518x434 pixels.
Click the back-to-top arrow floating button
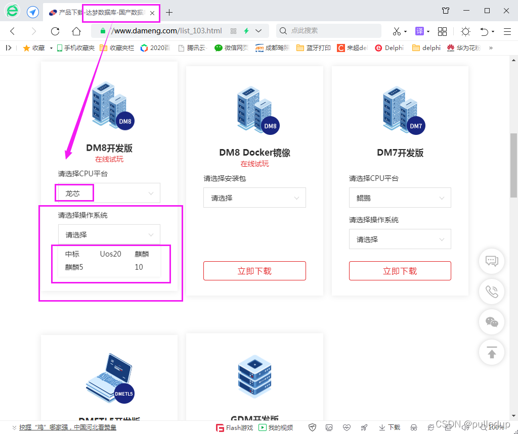[492, 353]
